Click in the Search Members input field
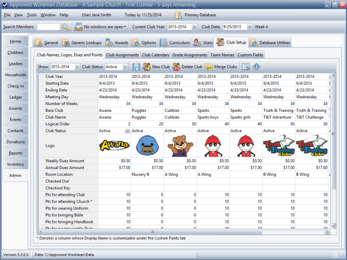347x260 pixels. 48,26
